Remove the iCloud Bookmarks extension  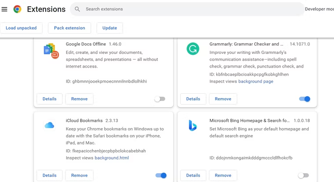click(x=79, y=175)
